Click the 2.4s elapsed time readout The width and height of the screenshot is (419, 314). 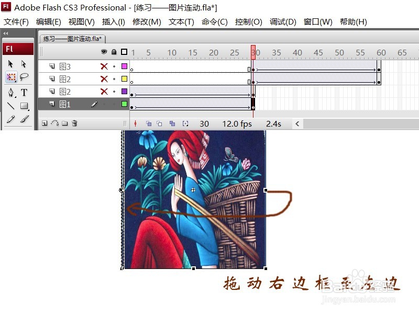[273, 124]
